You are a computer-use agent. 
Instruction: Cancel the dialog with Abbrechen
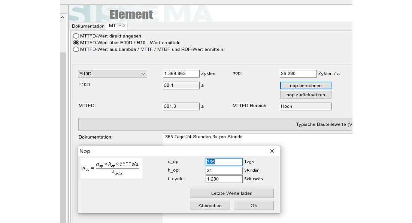(x=210, y=205)
